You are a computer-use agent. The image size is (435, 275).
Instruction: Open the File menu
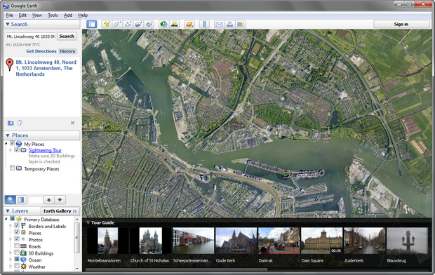click(x=9, y=15)
